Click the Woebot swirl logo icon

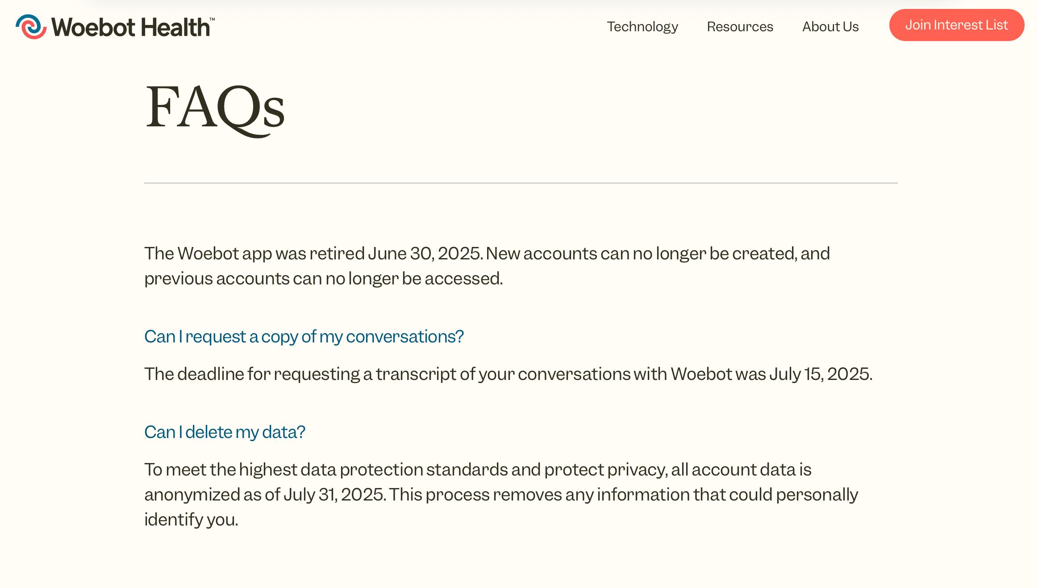pos(31,27)
